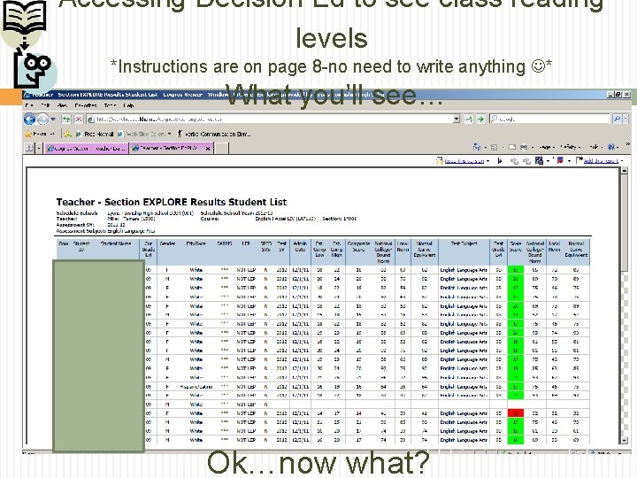Screen dimensions: 637x478
Task: Open the Tools command bar dropdown
Action: (595, 147)
